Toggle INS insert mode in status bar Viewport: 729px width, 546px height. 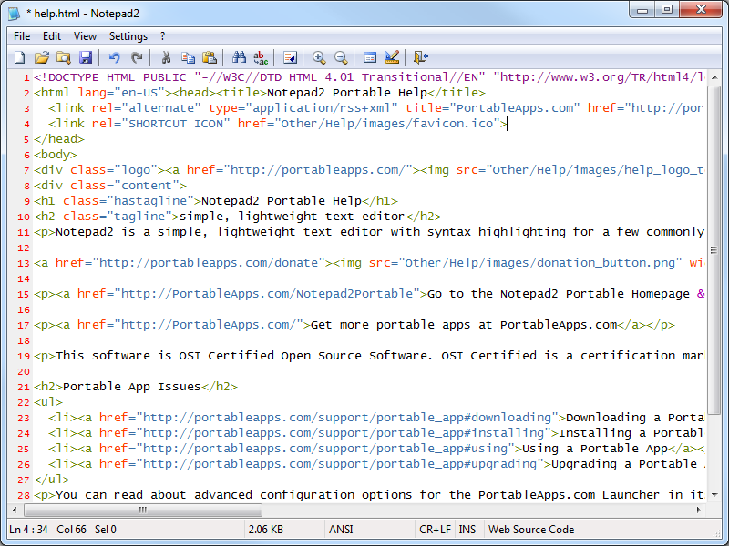(x=467, y=529)
